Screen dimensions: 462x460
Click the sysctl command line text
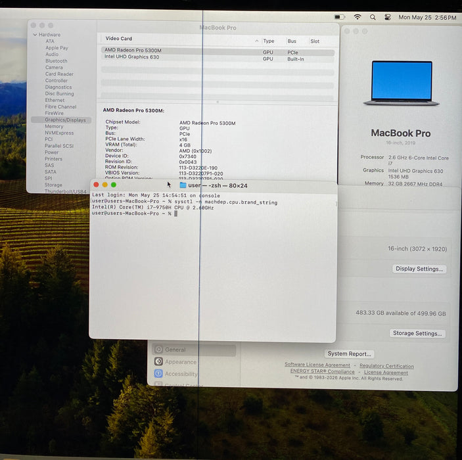[225, 202]
